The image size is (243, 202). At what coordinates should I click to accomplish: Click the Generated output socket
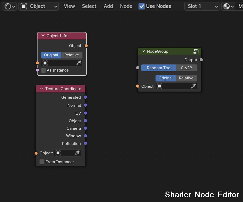click(85, 97)
